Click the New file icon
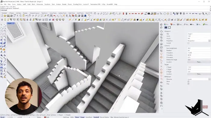Image resolution: width=211 pixels, height=118 pixels. [2, 16]
